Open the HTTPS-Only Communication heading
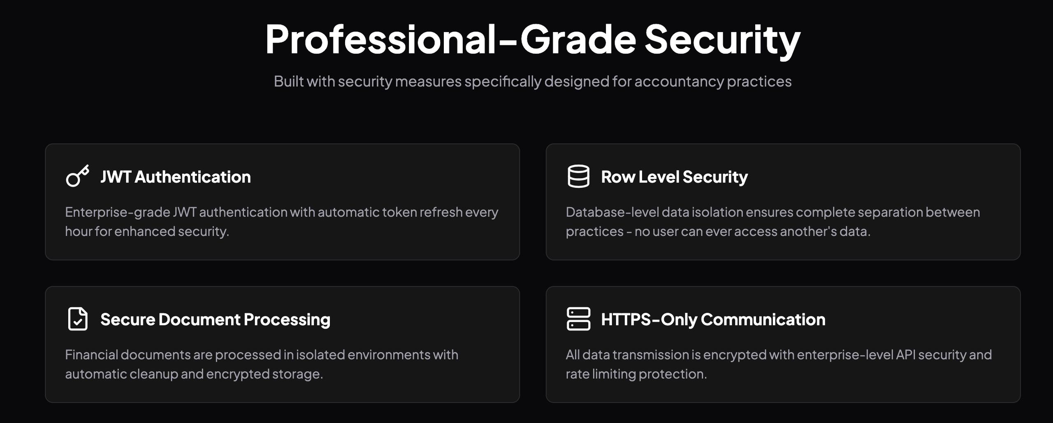 click(x=713, y=320)
